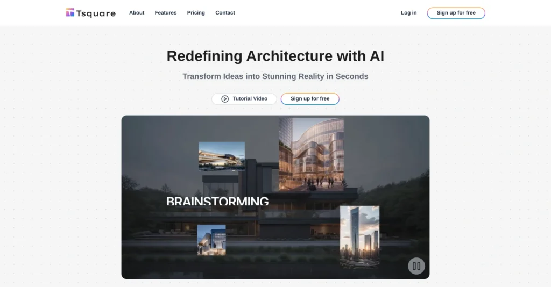Pause the hero video playback
The width and height of the screenshot is (551, 287).
[416, 266]
